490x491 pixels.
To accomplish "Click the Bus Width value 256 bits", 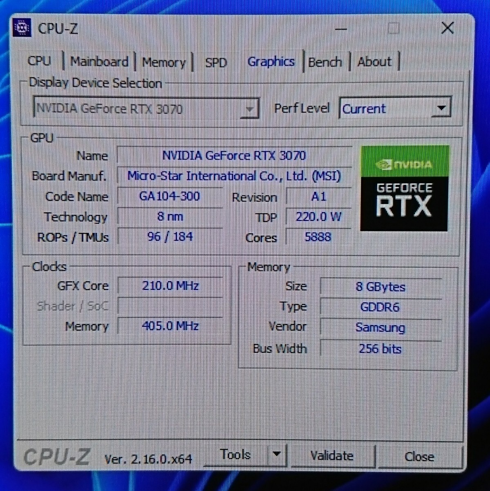I will pos(380,349).
